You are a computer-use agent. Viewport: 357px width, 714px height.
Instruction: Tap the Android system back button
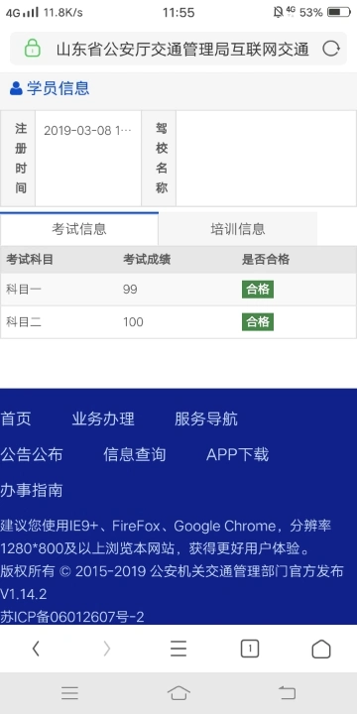[x=288, y=693]
